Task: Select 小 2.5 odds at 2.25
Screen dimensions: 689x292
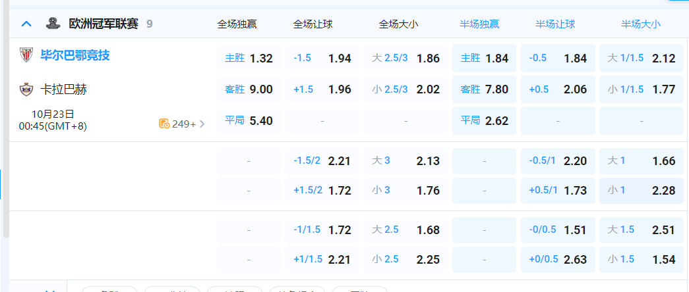Action: pos(405,259)
